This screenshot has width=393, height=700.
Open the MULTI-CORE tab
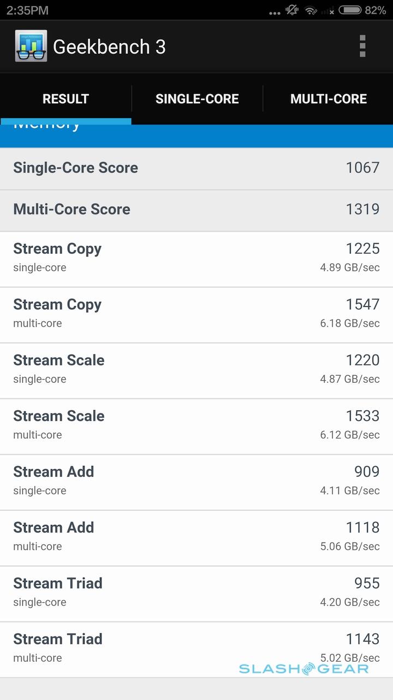pyautogui.click(x=328, y=99)
